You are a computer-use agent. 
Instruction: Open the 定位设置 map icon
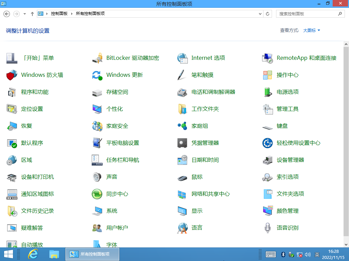tap(12, 109)
